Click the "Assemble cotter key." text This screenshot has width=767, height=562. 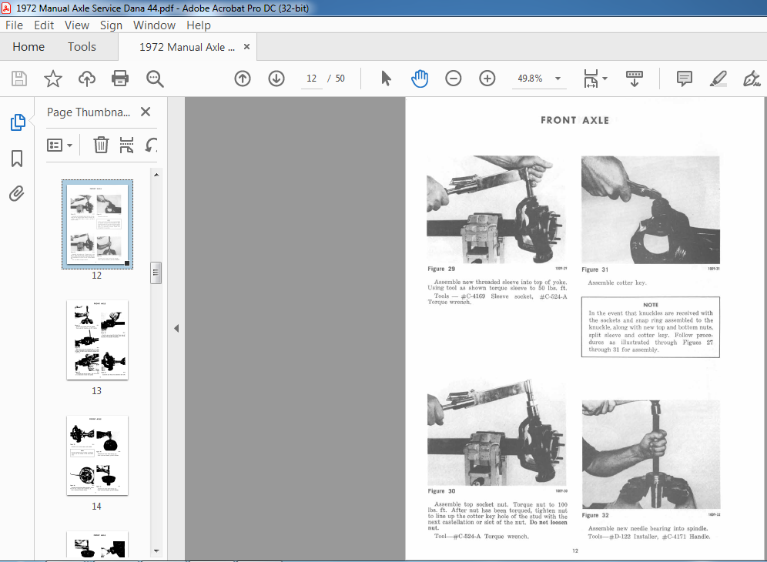[x=617, y=283]
